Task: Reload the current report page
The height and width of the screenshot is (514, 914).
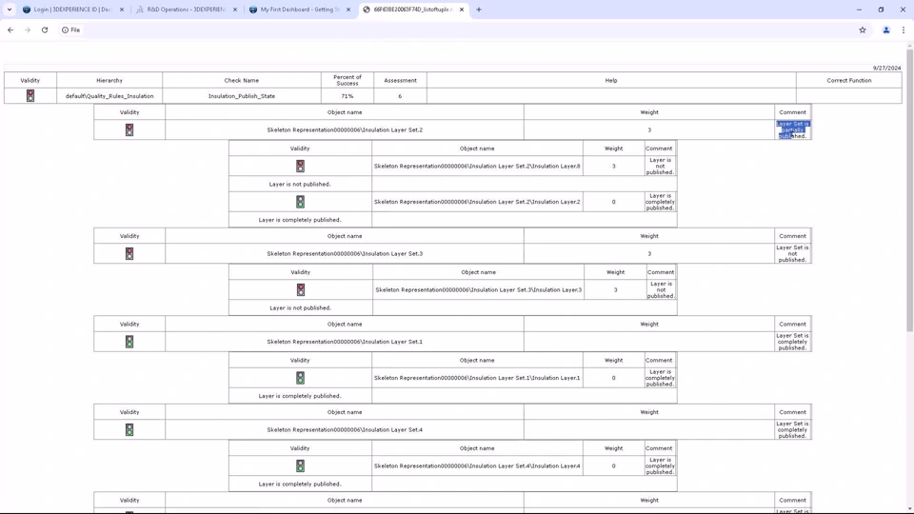Action: (45, 30)
